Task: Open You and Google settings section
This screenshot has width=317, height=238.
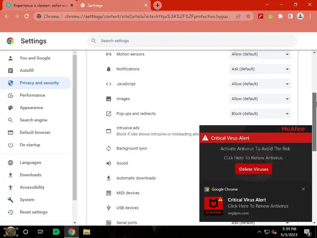Action: 36,58
